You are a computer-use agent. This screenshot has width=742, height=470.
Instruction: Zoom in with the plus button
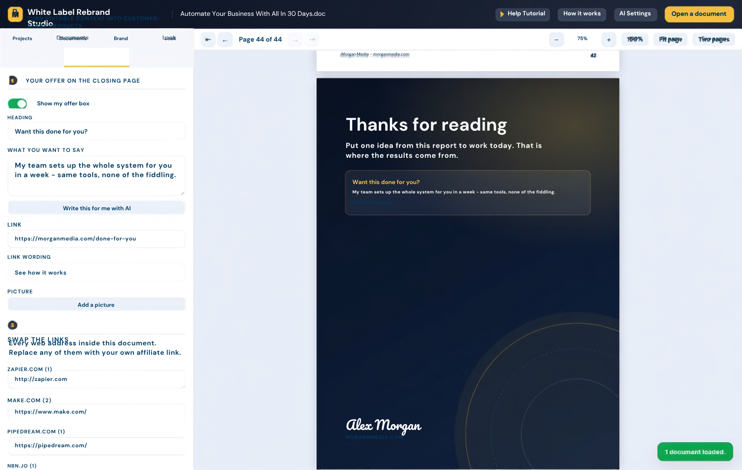609,40
